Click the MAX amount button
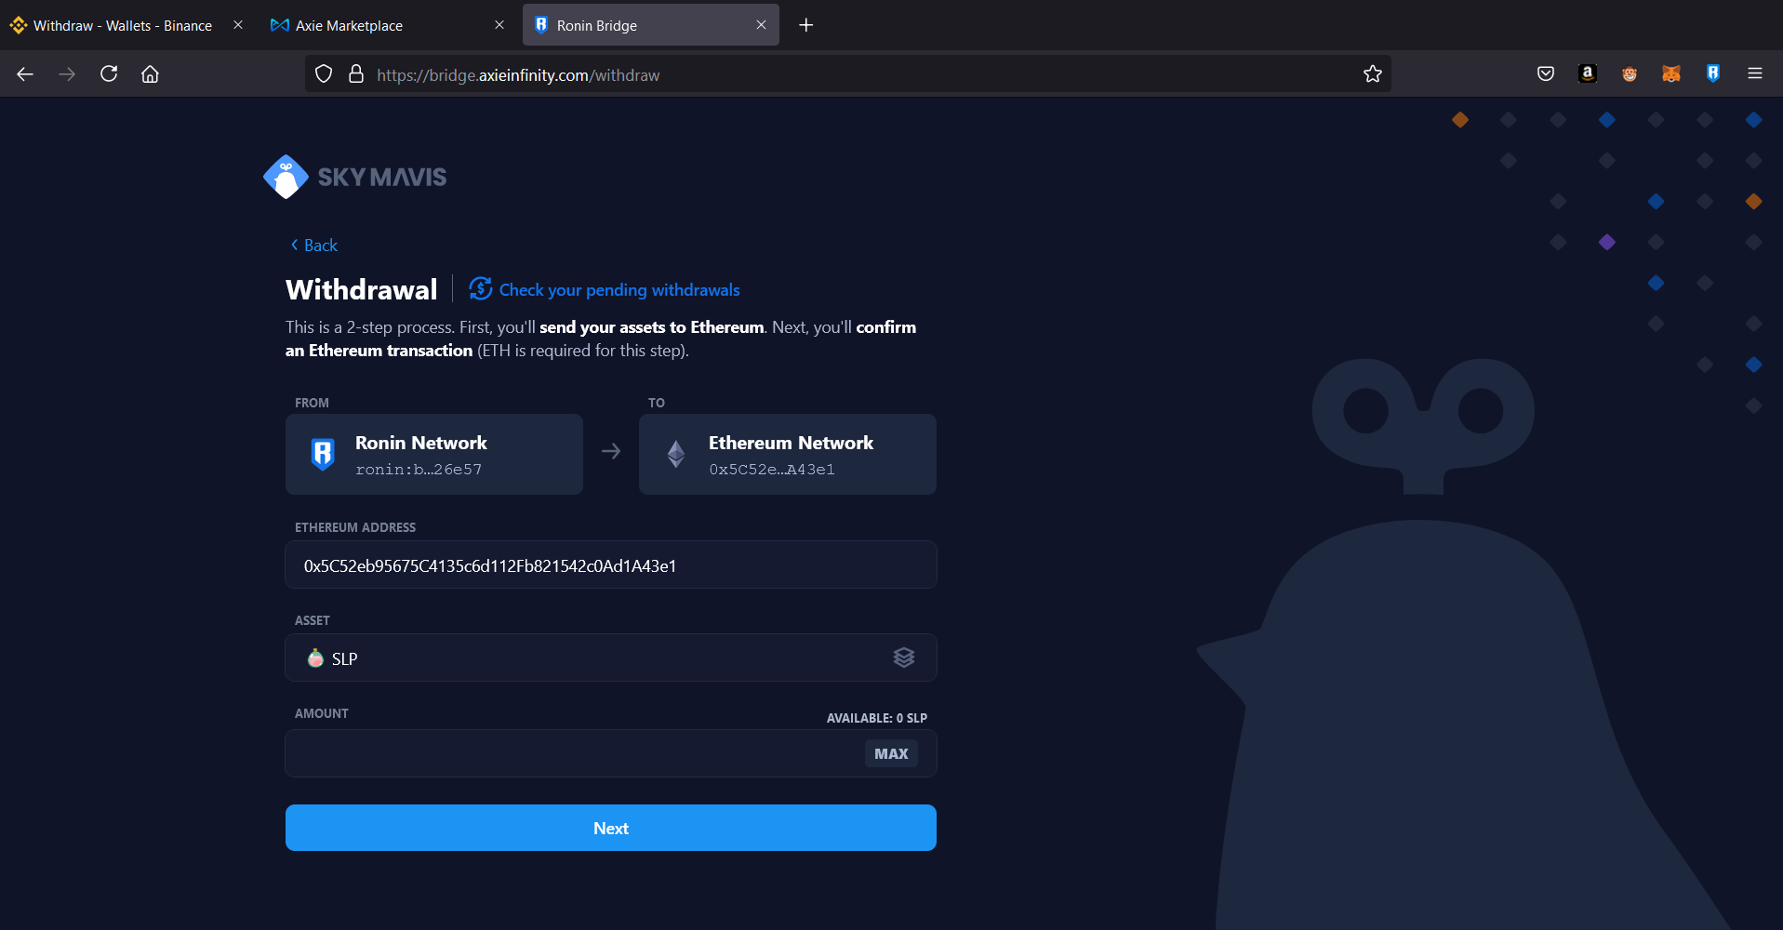 891,753
